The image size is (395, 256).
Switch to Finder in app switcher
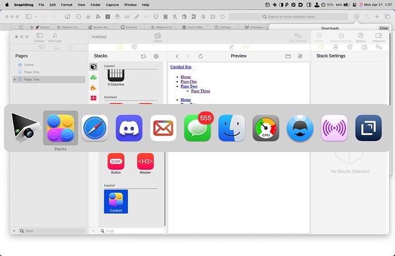[x=232, y=128]
